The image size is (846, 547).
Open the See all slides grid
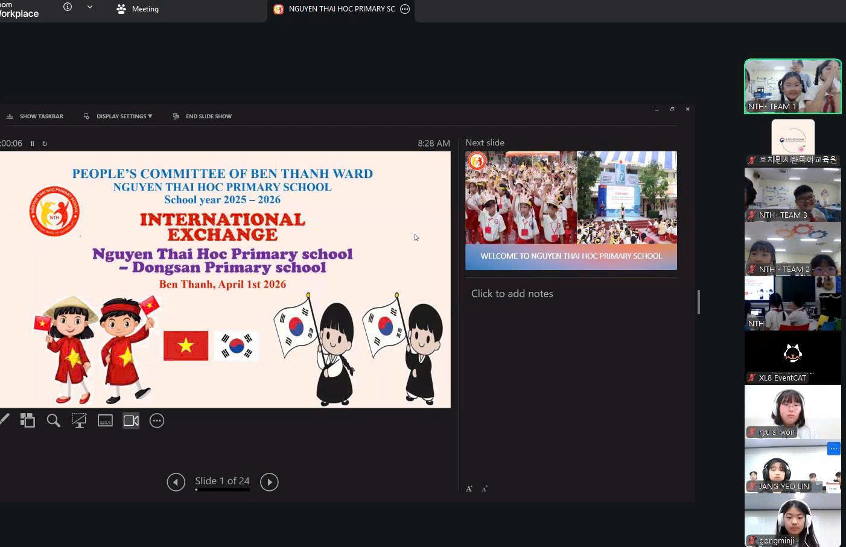(27, 420)
